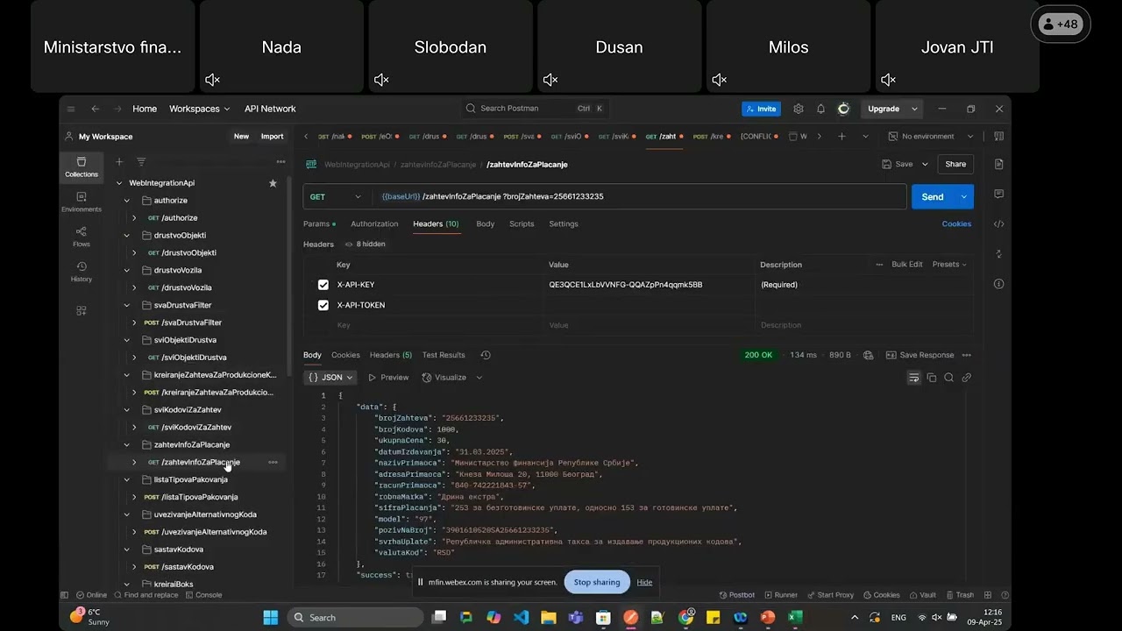Screen dimensions: 1122x631
Task: Open the Environments sidebar panel
Action: click(82, 202)
